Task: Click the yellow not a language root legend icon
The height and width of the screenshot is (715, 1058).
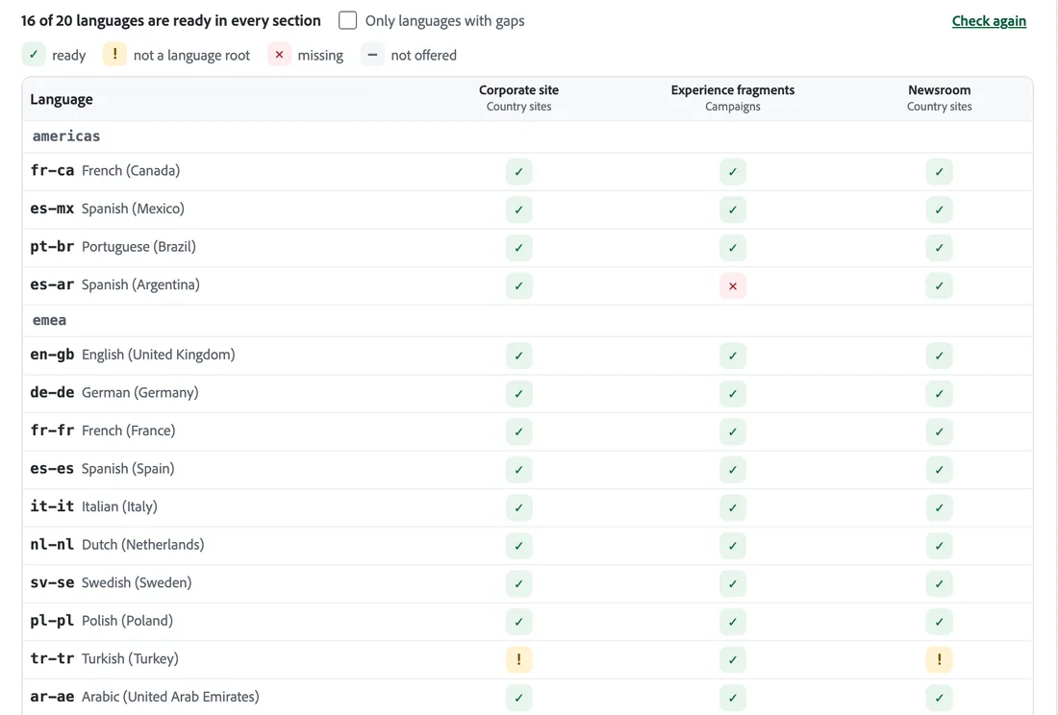Action: tap(114, 55)
